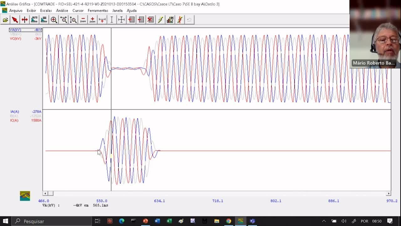Click Mário Roberto's webcam video thumbnail
This screenshot has height=226, width=401.
375,34
